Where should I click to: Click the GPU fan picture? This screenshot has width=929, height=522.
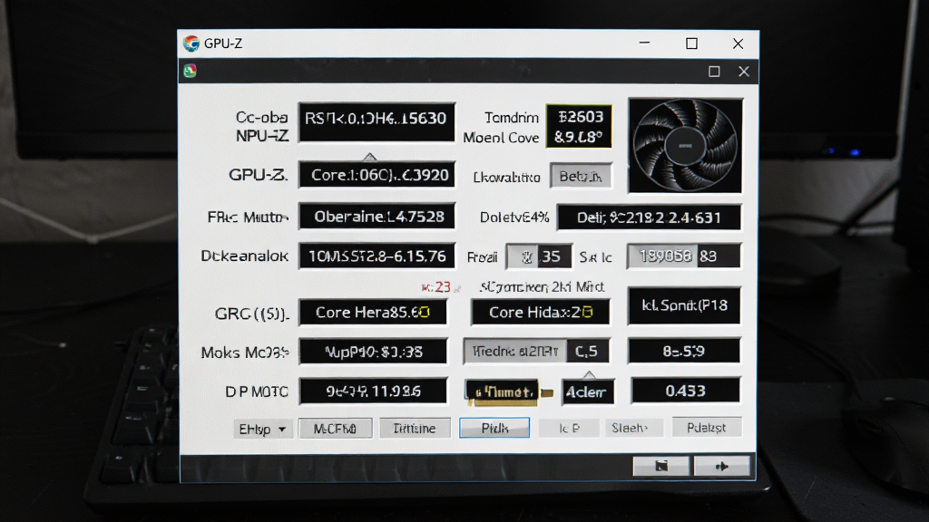(685, 145)
